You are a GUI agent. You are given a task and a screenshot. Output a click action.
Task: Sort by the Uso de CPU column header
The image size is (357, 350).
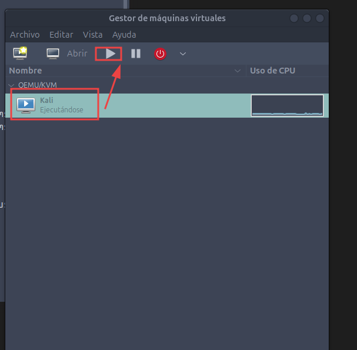(272, 71)
